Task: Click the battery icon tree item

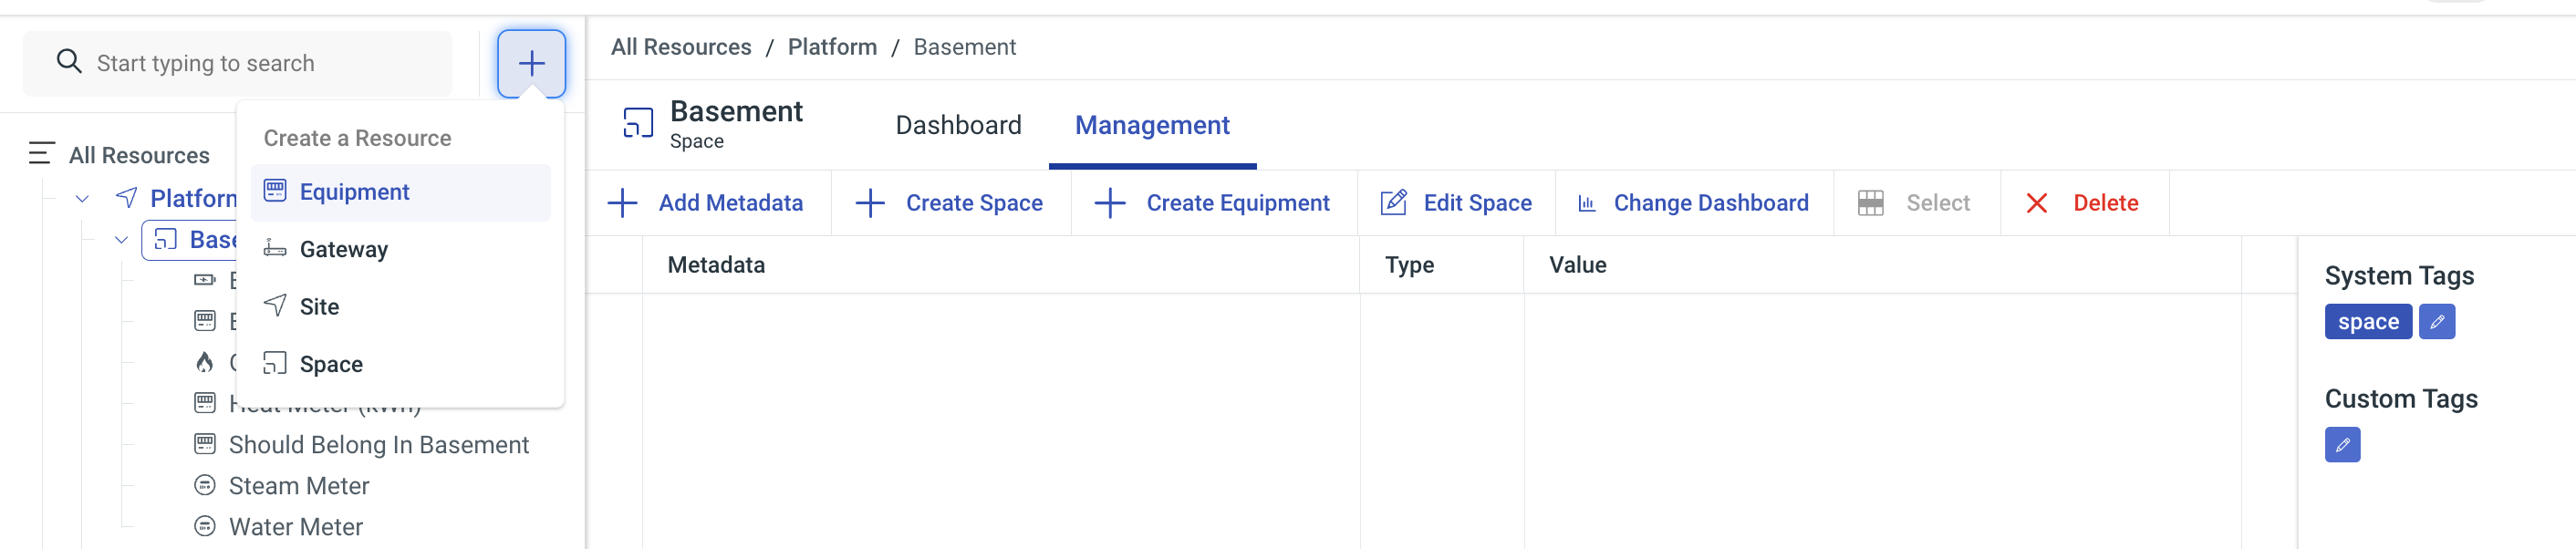Action: pos(205,280)
